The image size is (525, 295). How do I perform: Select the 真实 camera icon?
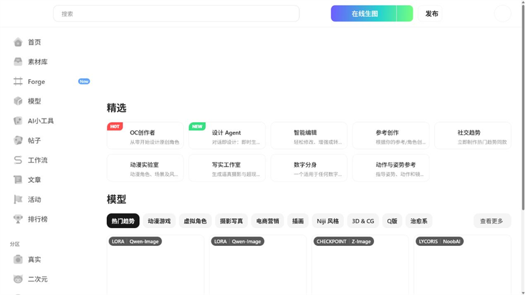coord(18,259)
